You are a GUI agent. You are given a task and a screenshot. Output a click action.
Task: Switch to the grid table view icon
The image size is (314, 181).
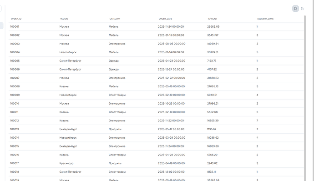295,9
